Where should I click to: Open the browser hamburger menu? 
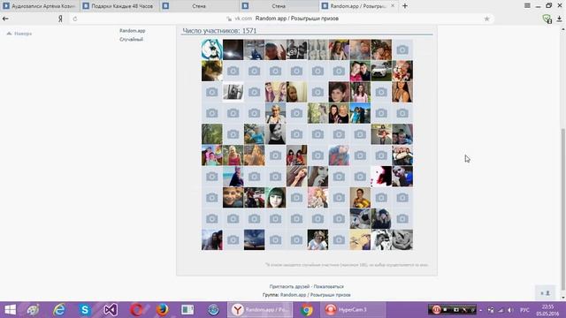pyautogui.click(x=527, y=6)
